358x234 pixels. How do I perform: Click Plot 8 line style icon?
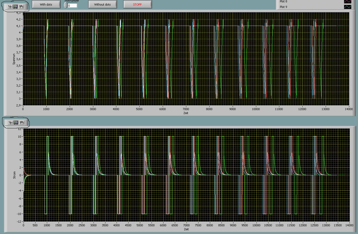click(347, 2)
